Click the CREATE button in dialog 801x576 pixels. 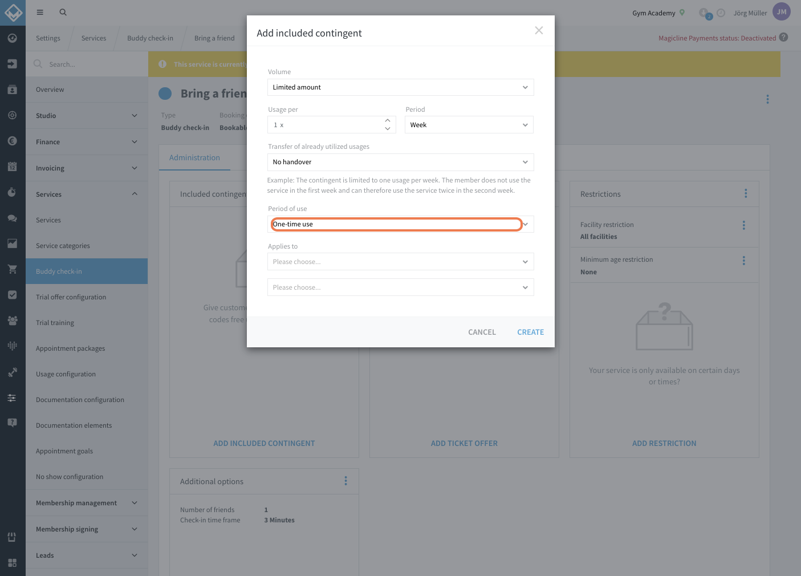(530, 332)
